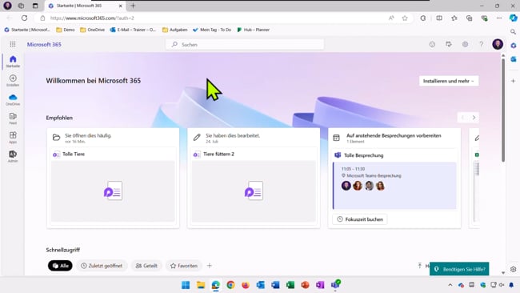Open E-Mail Trainer bookmark
The height and width of the screenshot is (293, 520).
(133, 30)
